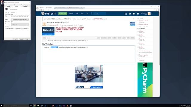Open Pastebin settings gear icon
This screenshot has height=107, width=191.
coord(138,14)
